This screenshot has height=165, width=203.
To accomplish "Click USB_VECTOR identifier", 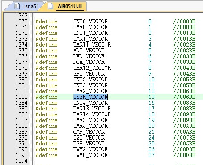I will click(89, 144).
